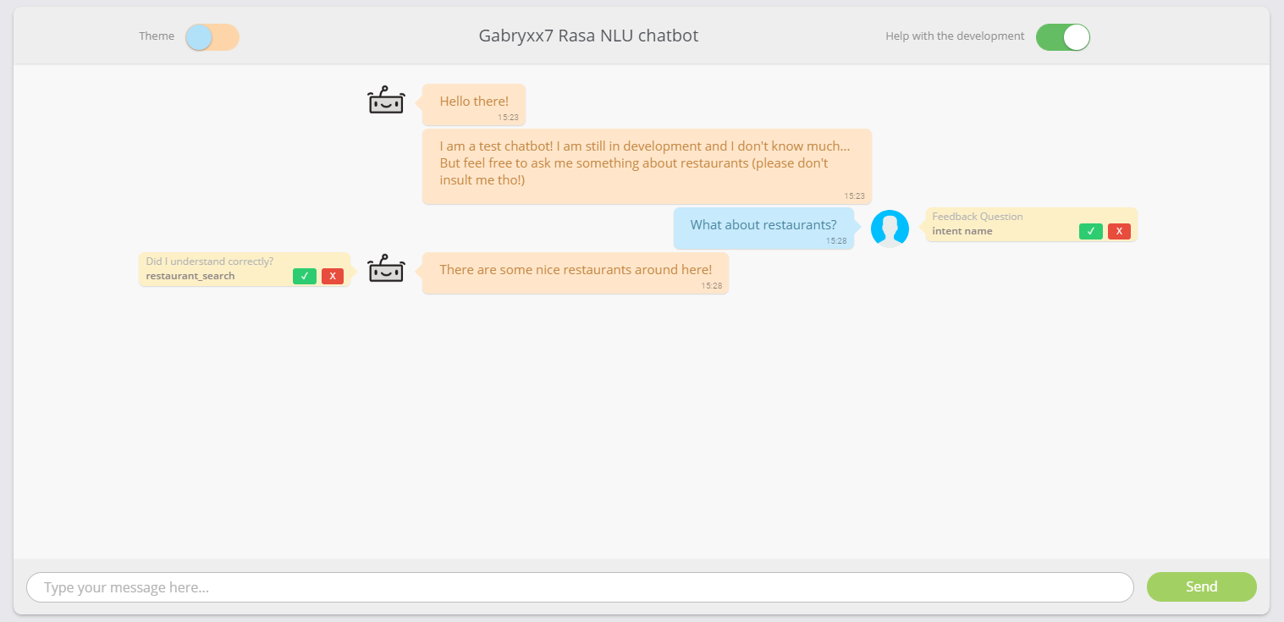
Task: Select the What about restaurants? user message
Action: (763, 228)
